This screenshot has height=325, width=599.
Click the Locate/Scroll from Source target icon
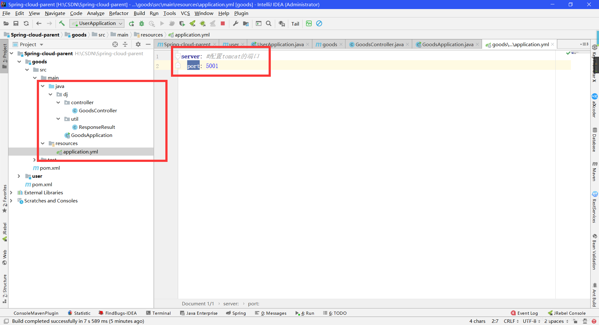click(115, 44)
